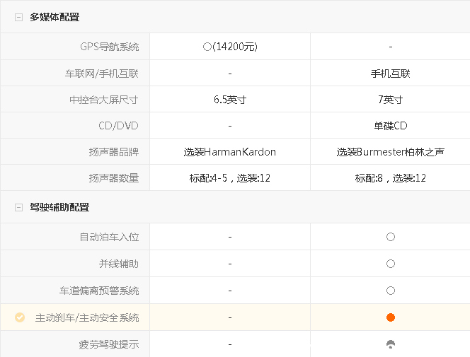The image size is (470, 357).
Task: Select the 主动刹车/主动安全系统 row label
Action: coord(87,317)
